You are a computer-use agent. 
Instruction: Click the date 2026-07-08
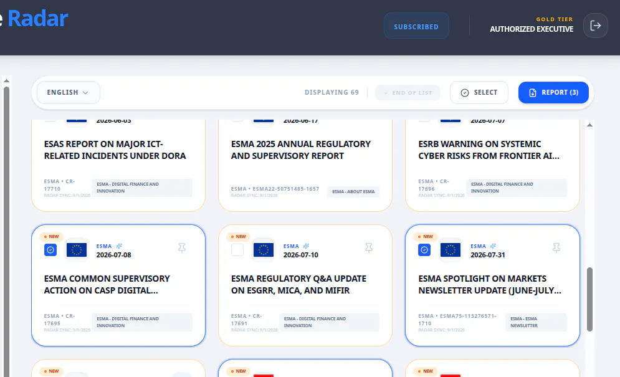click(x=113, y=255)
